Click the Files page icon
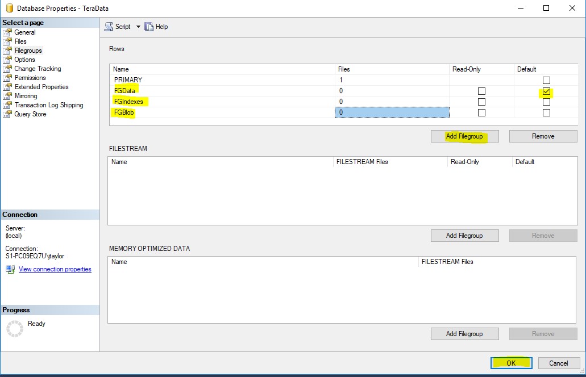 click(7, 41)
